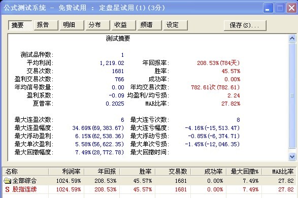Click the 最大回撤% column header
Screen dimensions: 298x198
click(x=244, y=172)
